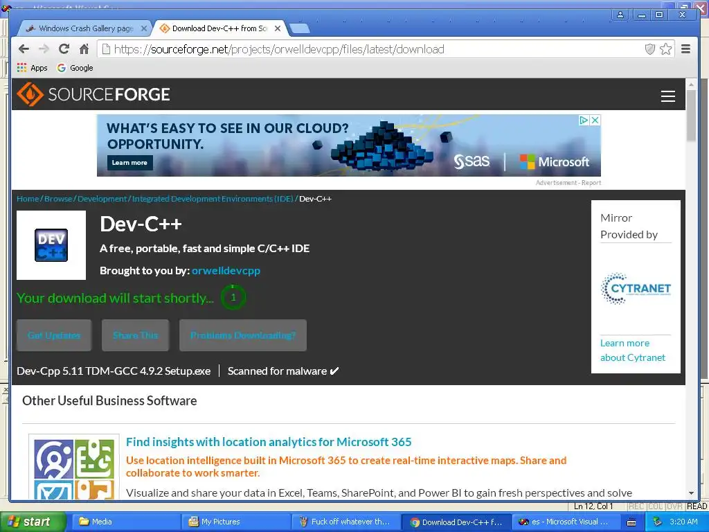Click the Chrome user profile icon
Screen dimensions: 709x532
point(620,15)
